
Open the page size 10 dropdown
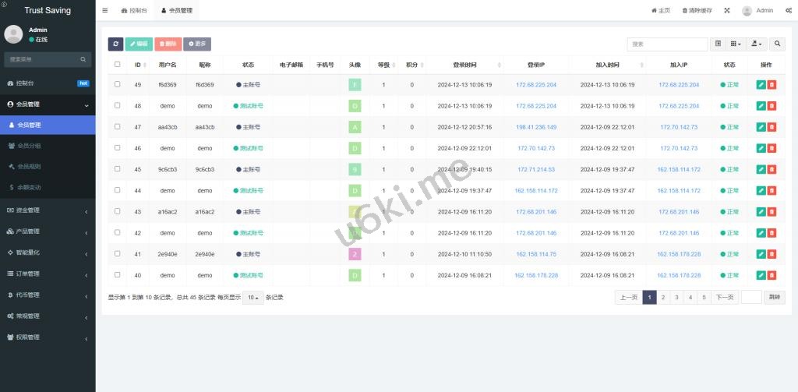pos(252,298)
